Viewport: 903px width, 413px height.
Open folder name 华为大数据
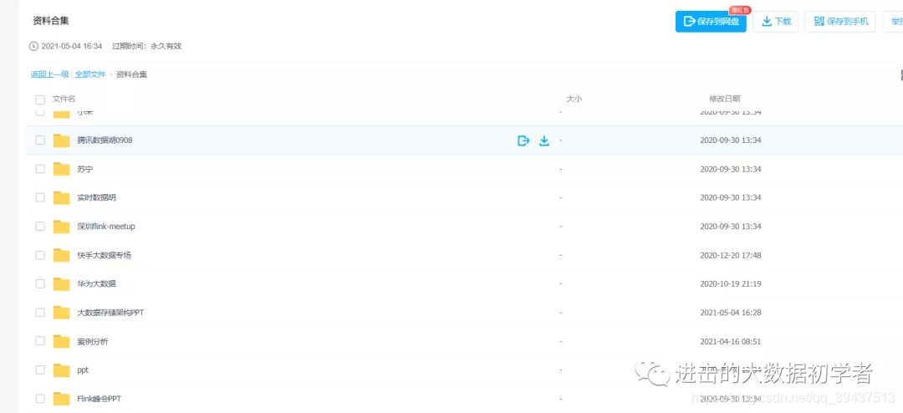[x=97, y=284]
